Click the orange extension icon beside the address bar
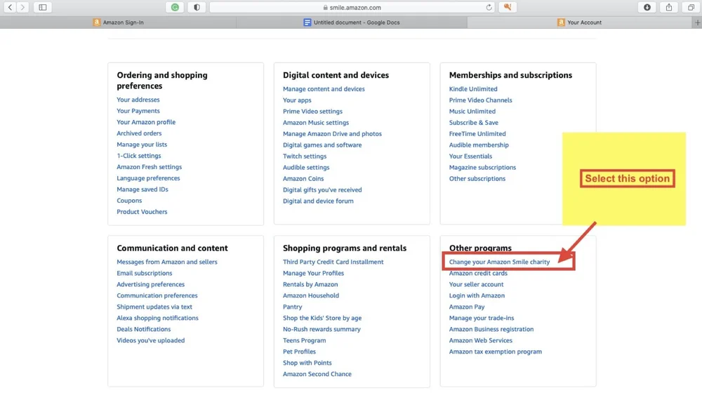 508,7
